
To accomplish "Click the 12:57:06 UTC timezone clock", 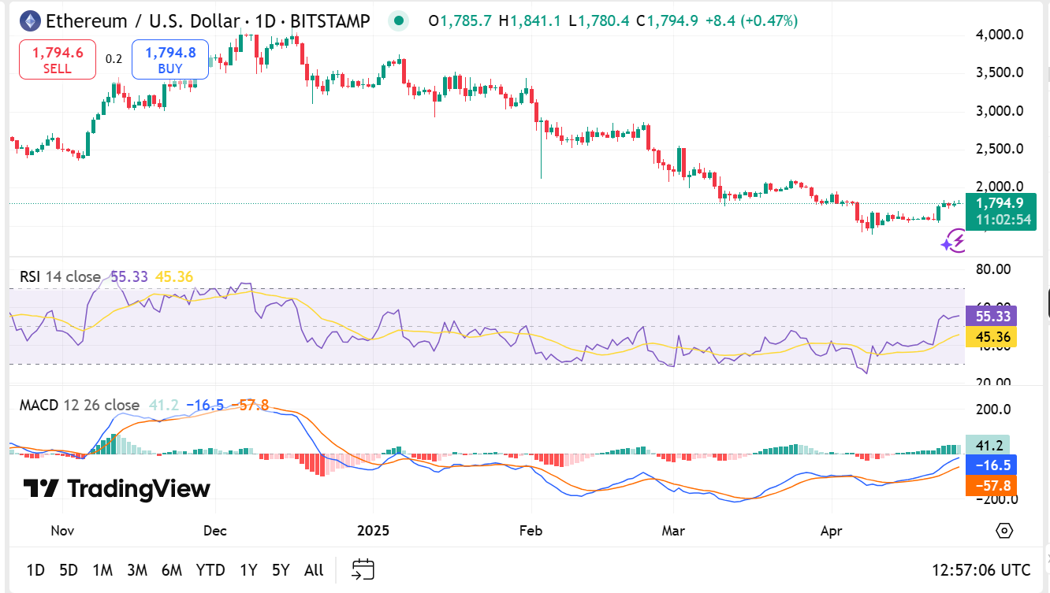I will click(x=981, y=570).
